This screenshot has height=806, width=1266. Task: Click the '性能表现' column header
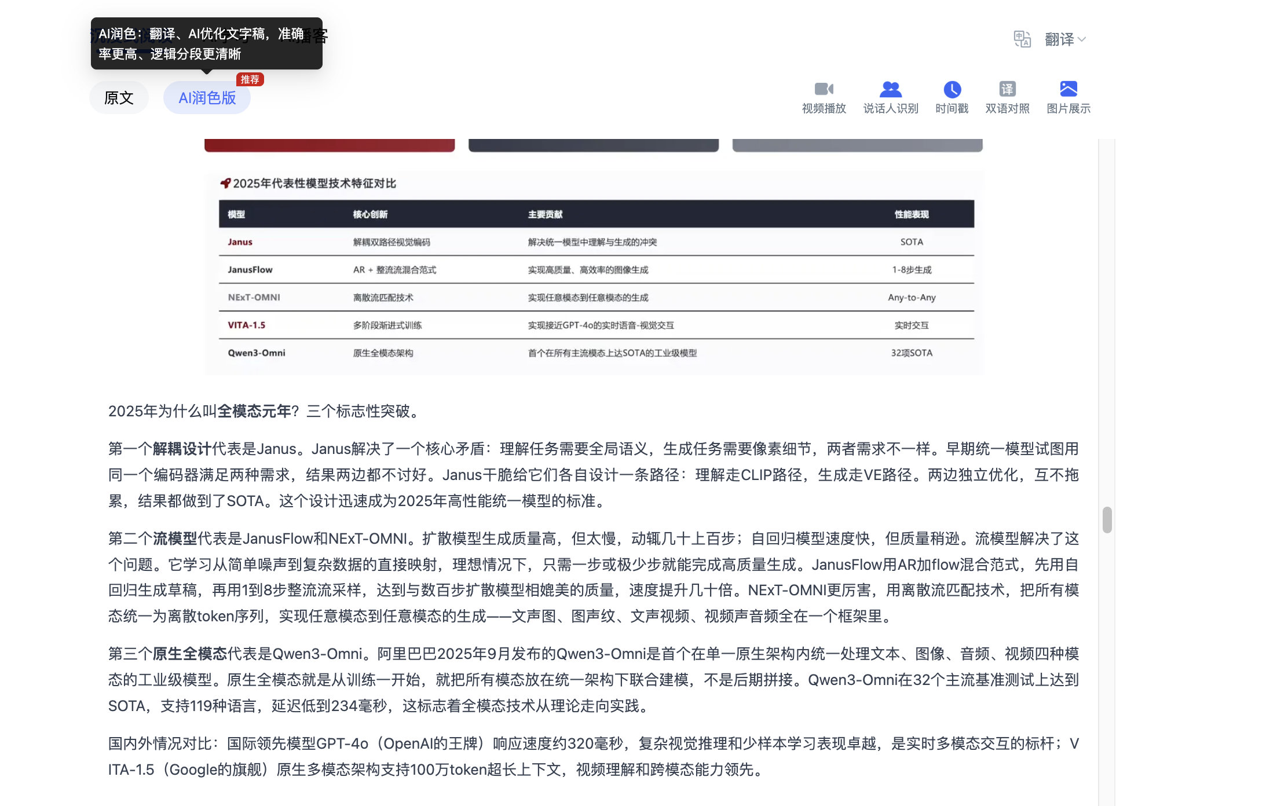[912, 214]
